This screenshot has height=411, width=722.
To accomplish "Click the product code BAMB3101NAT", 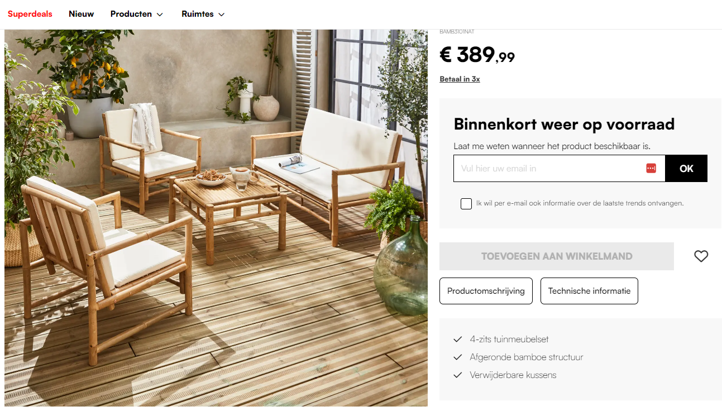I will [x=457, y=32].
